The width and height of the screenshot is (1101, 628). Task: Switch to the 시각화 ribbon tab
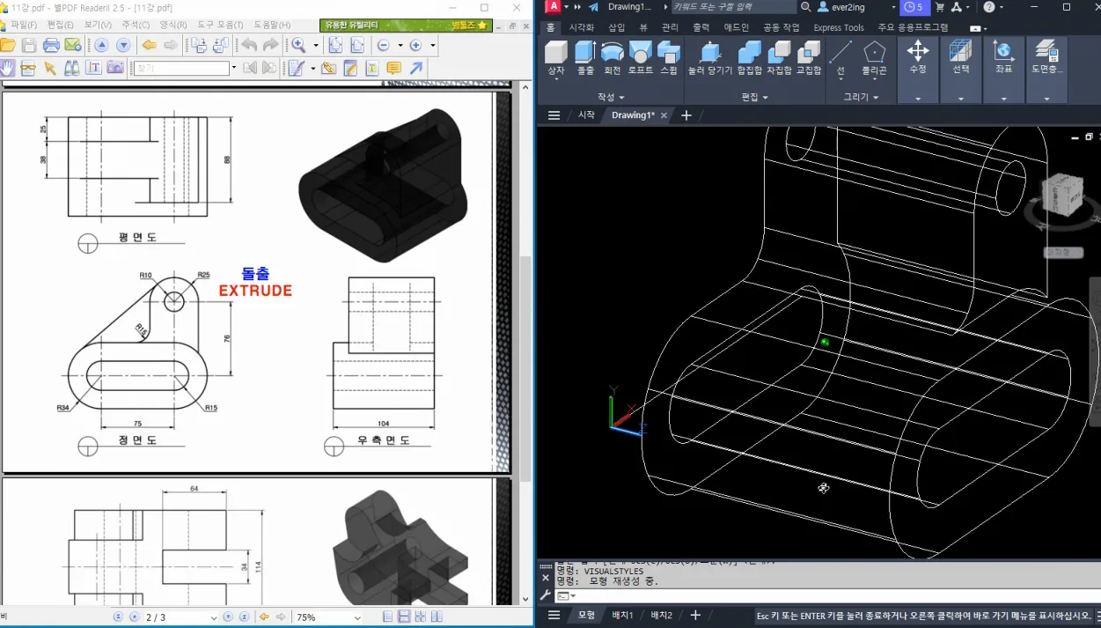582,27
